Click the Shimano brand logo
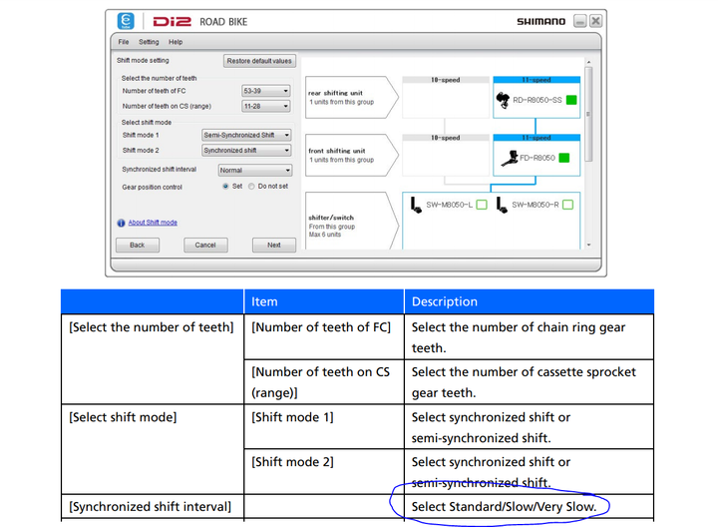The height and width of the screenshot is (527, 718). pos(540,22)
